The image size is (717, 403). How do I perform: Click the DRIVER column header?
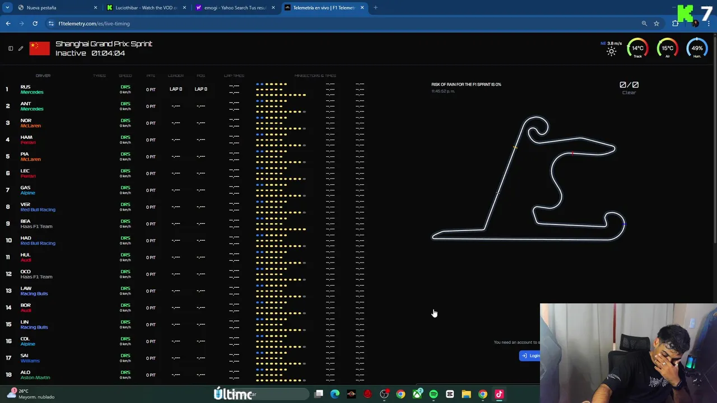tap(43, 76)
